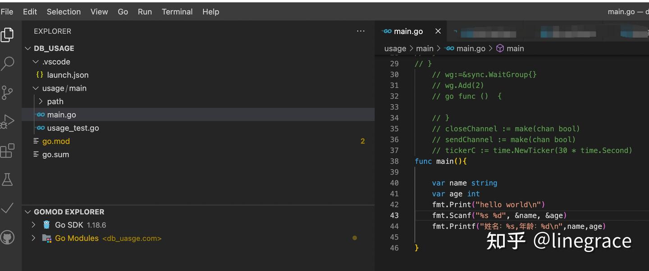Close the main.go editor tab

tap(438, 31)
